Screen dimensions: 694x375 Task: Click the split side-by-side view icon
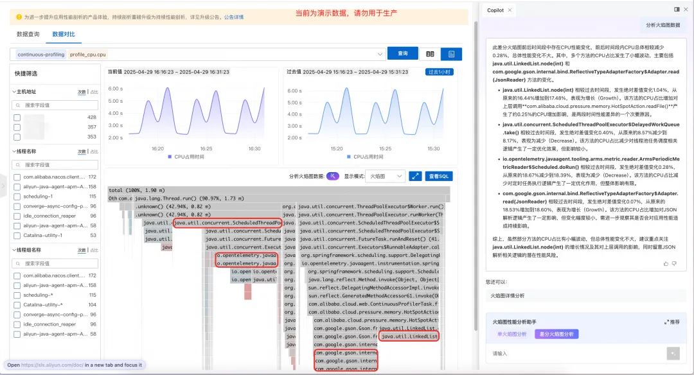click(x=430, y=54)
